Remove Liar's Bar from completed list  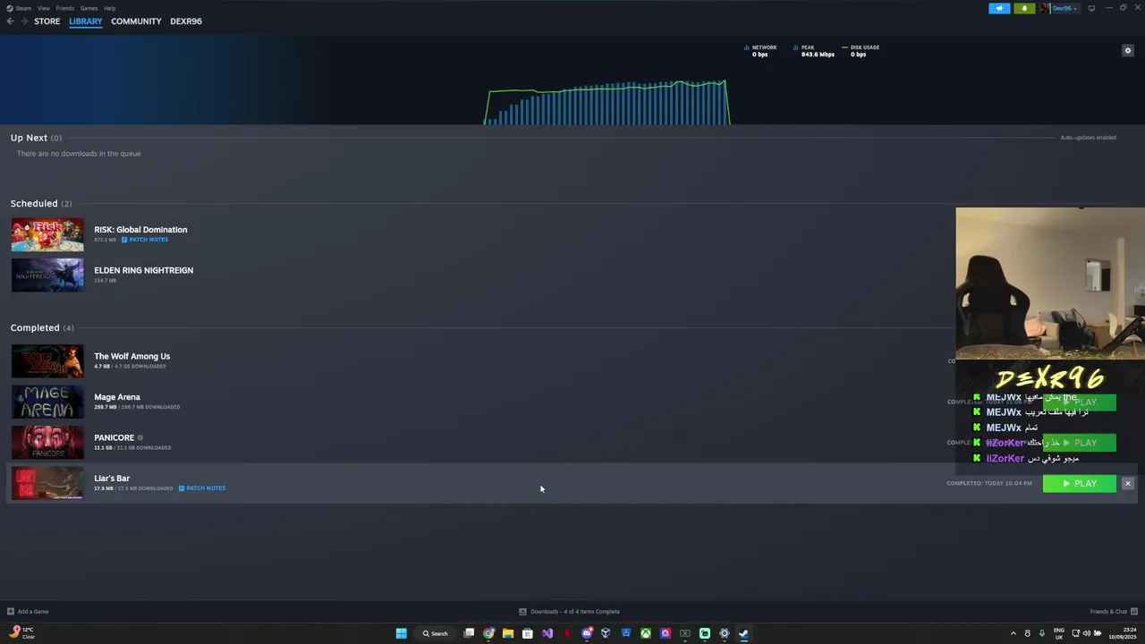(x=1127, y=483)
